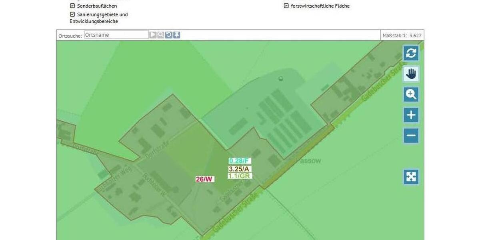This screenshot has width=480, height=240.
Task: Click the 3.25/A area label
Action: pyautogui.click(x=239, y=168)
